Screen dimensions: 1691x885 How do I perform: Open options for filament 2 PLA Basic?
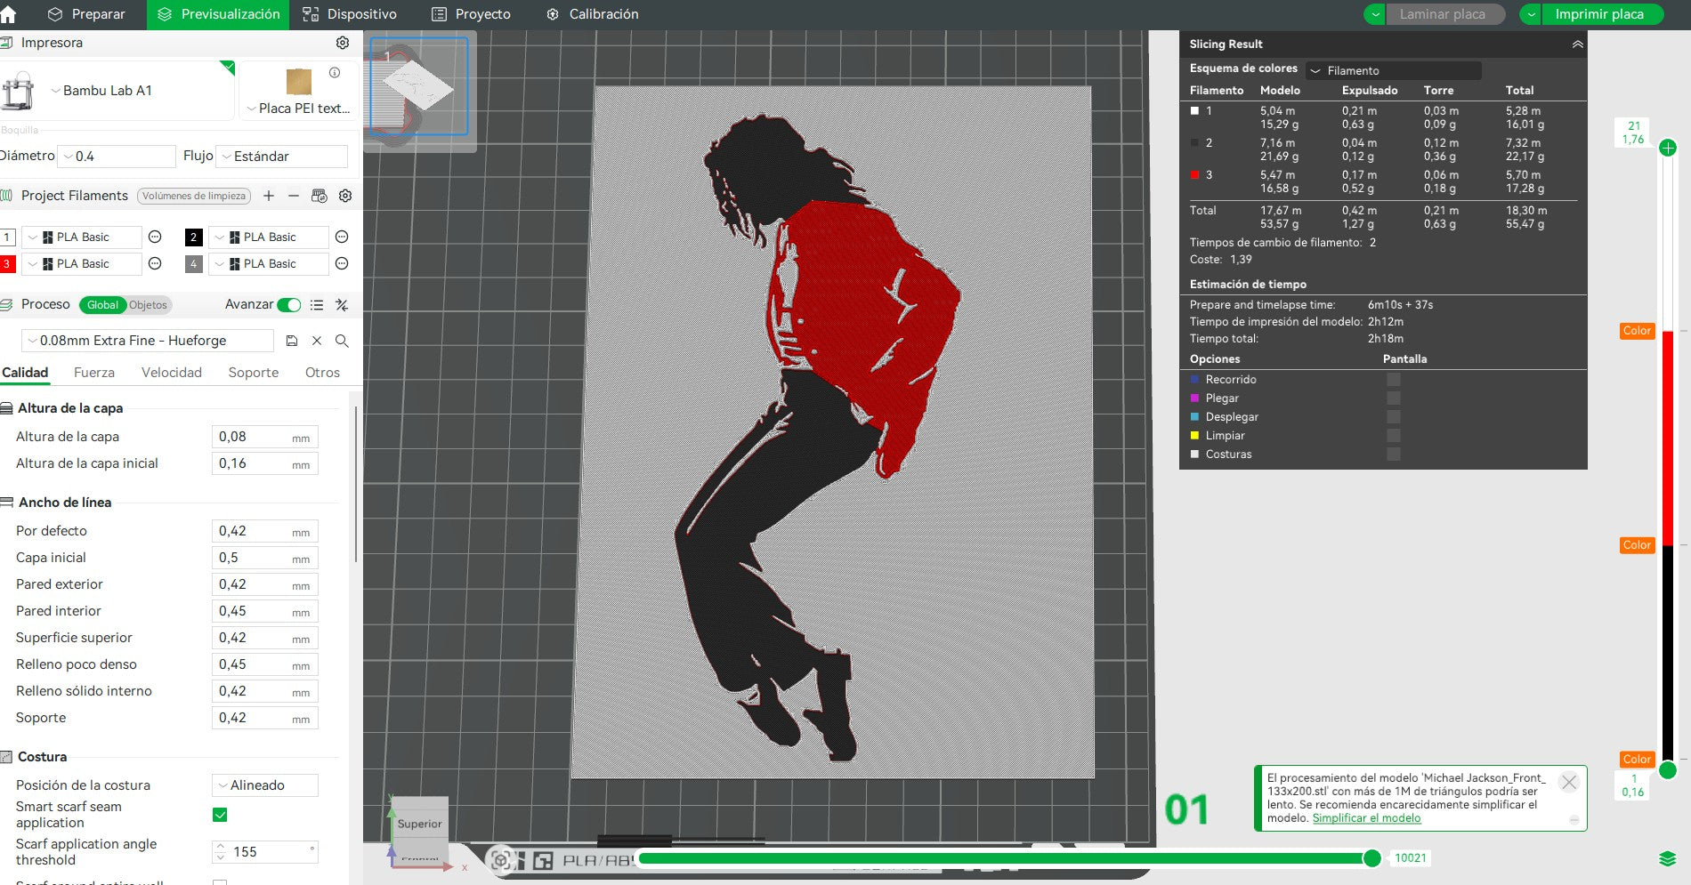coord(342,237)
